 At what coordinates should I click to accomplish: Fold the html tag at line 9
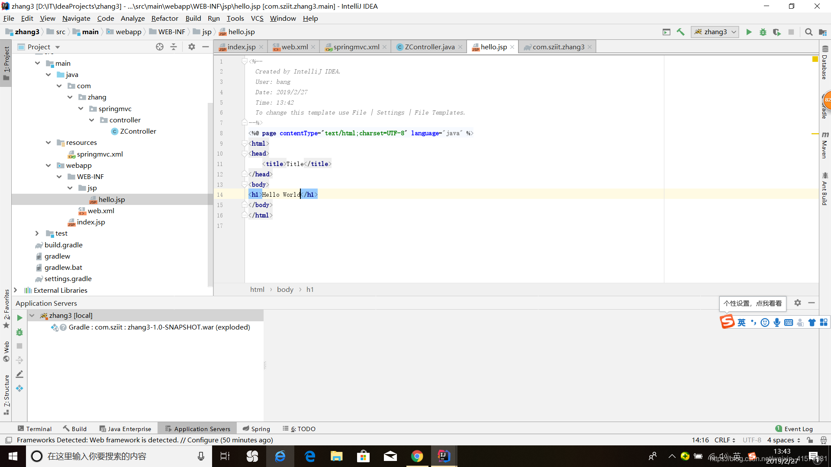pyautogui.click(x=245, y=144)
